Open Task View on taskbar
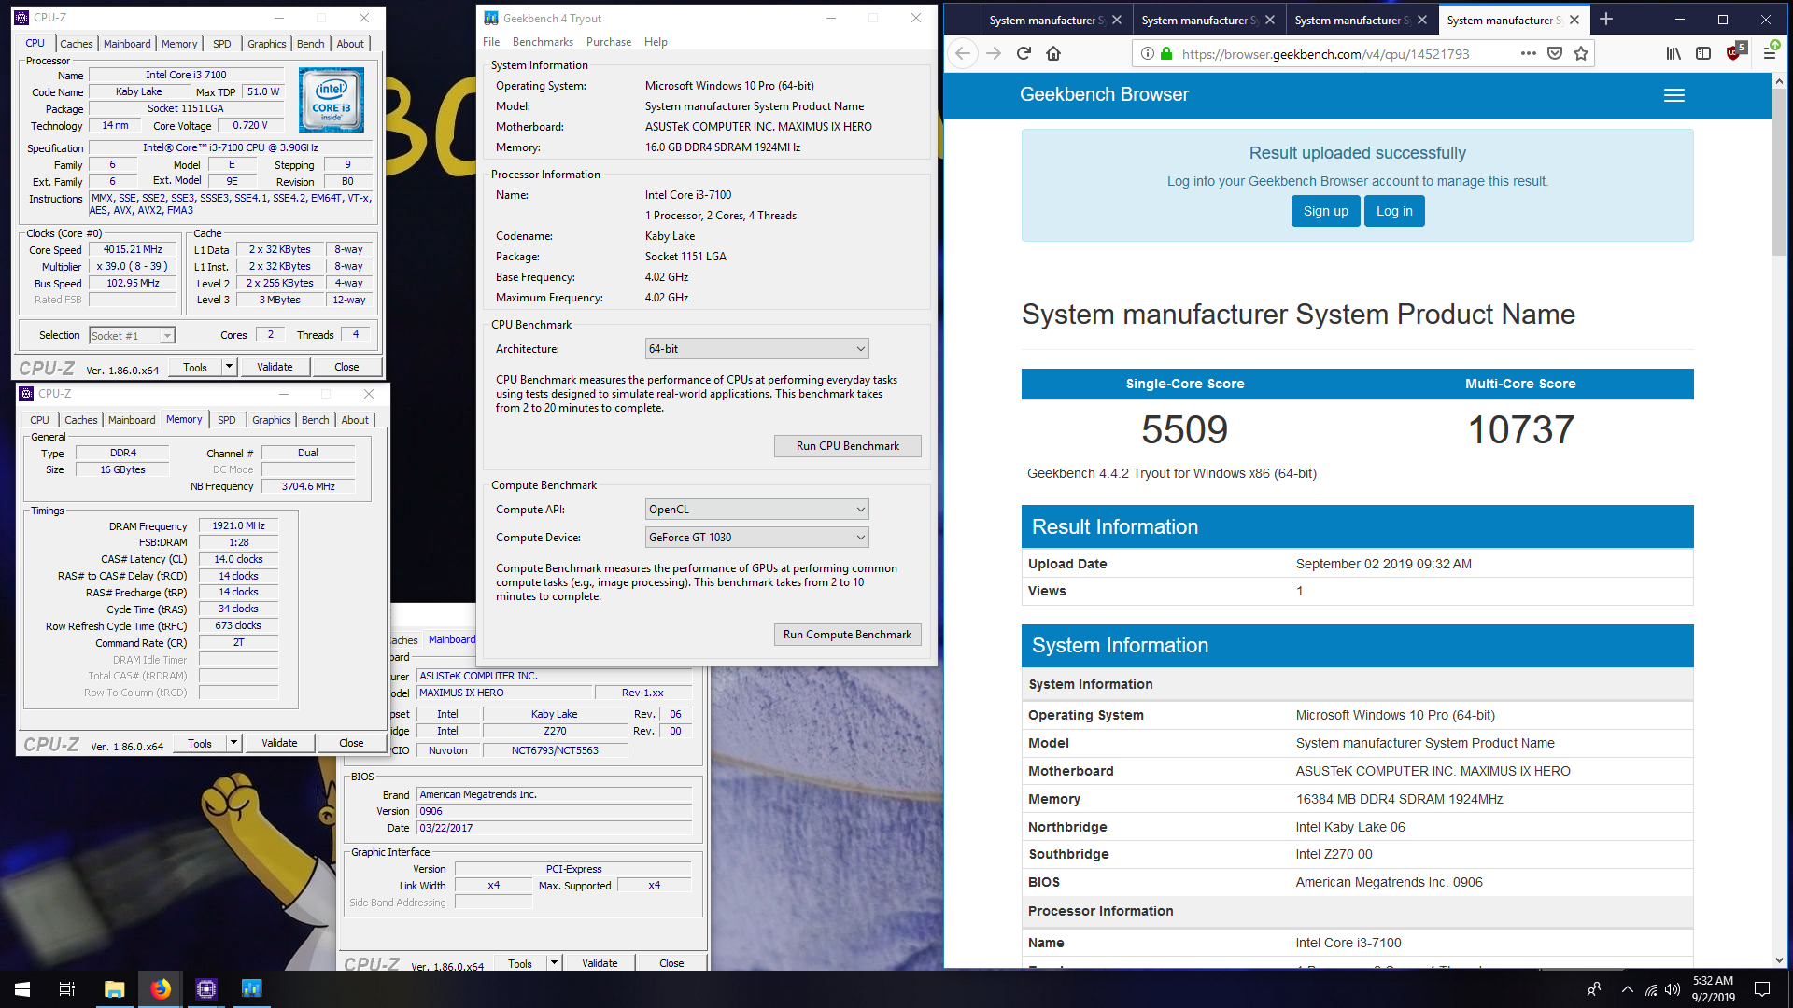The image size is (1793, 1008). point(67,989)
